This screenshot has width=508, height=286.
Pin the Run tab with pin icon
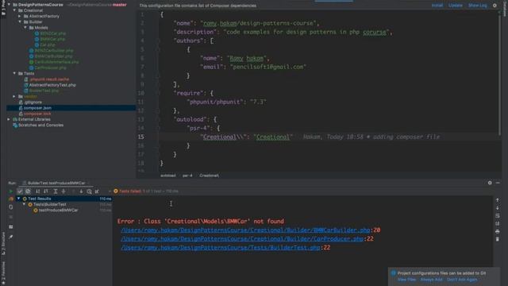[11, 237]
